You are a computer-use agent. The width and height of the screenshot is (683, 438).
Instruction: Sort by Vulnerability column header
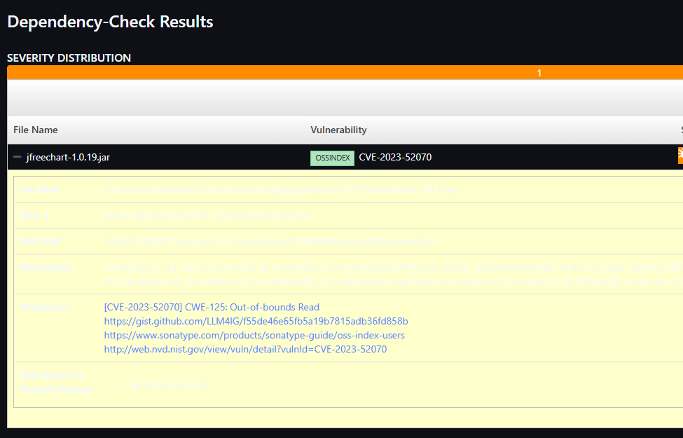coord(338,130)
